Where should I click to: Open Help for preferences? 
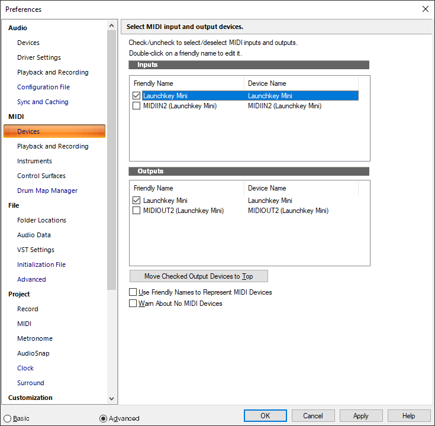coord(408,416)
